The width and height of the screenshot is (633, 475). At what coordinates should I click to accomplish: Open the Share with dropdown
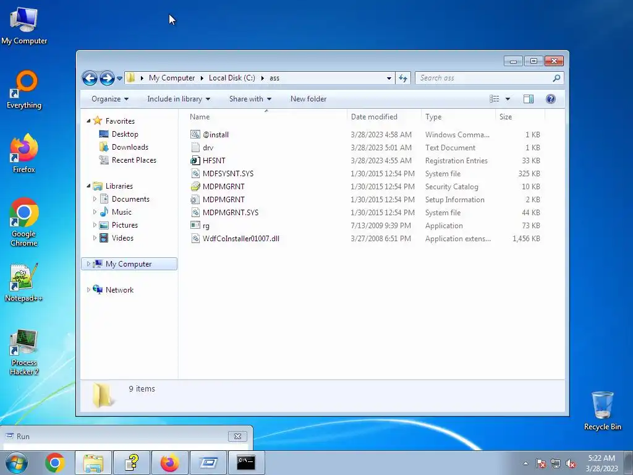click(x=250, y=99)
